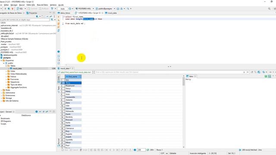Open the Editar menu
The image size is (276, 155).
pos(6,5)
